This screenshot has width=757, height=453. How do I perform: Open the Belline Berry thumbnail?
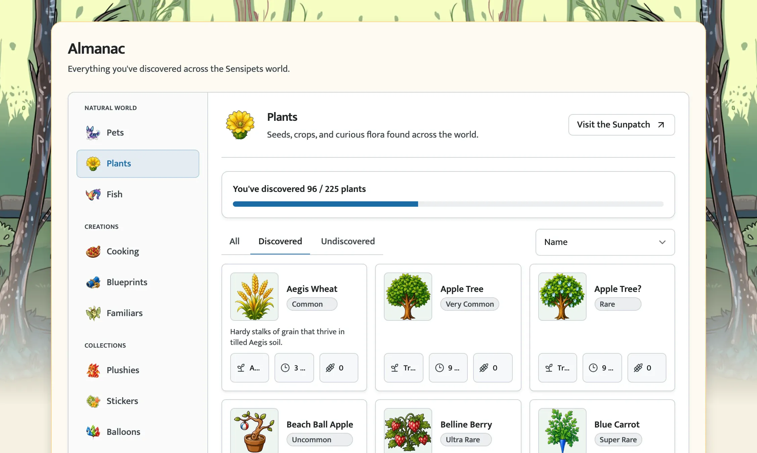408,431
